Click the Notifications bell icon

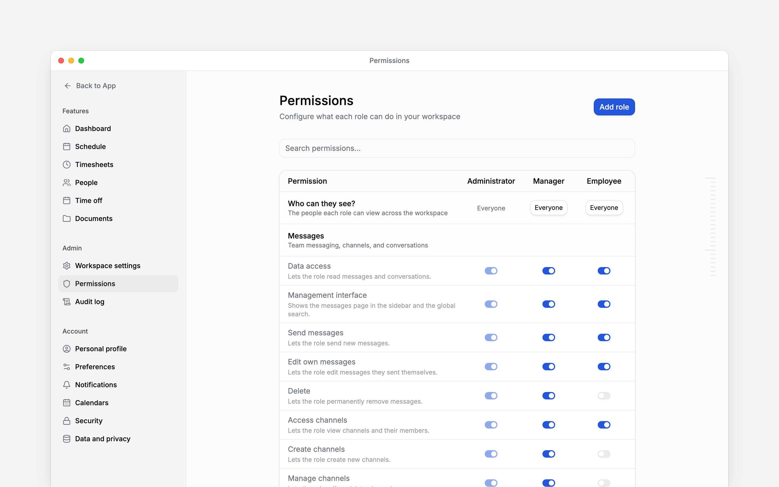(x=67, y=385)
